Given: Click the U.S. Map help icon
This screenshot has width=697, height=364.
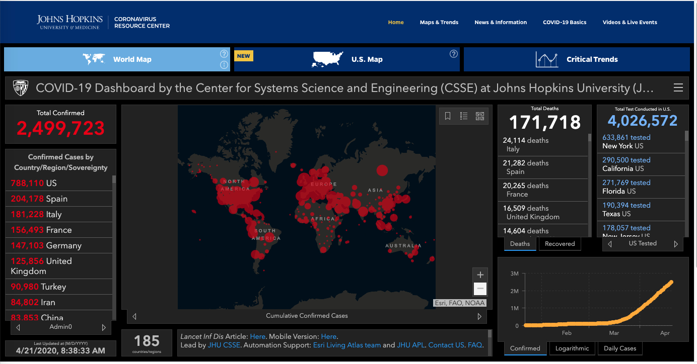Looking at the screenshot, I should coord(453,54).
